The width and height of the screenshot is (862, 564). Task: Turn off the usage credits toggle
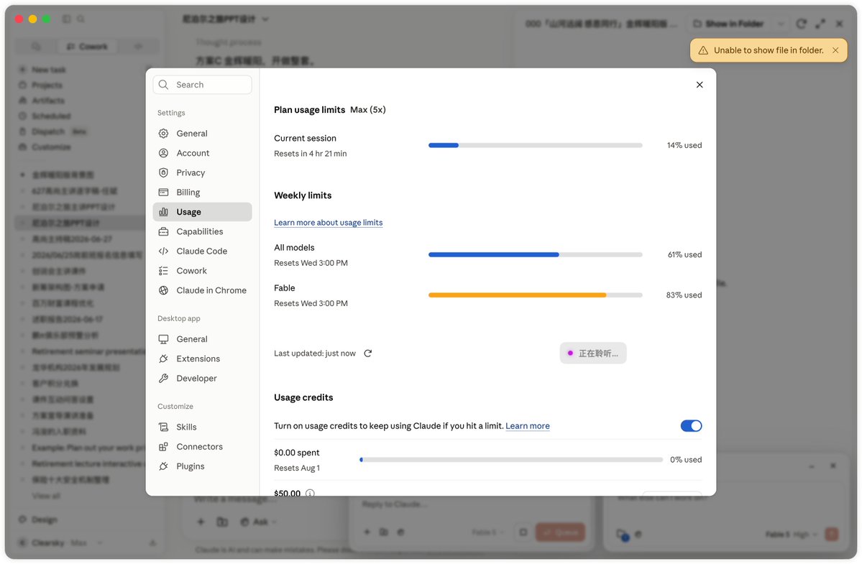(691, 426)
